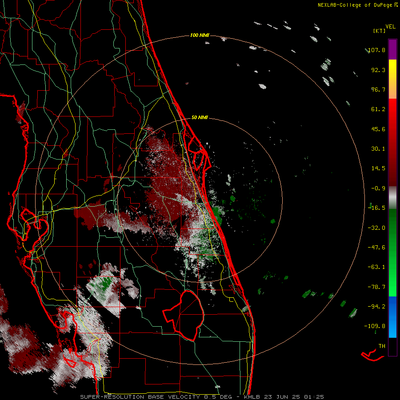Select the 92.3 scale value

click(378, 70)
